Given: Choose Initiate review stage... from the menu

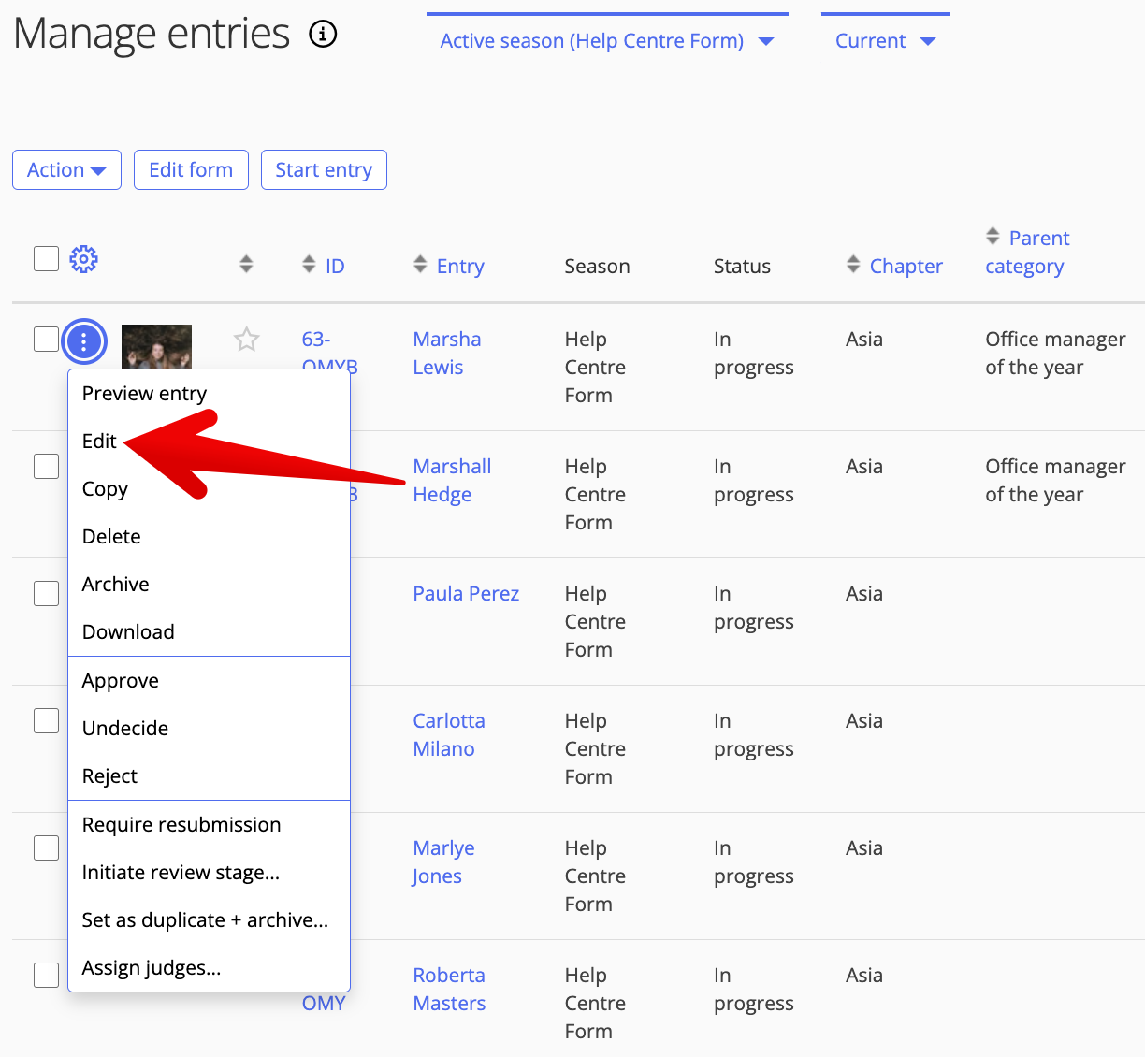Looking at the screenshot, I should point(209,873).
